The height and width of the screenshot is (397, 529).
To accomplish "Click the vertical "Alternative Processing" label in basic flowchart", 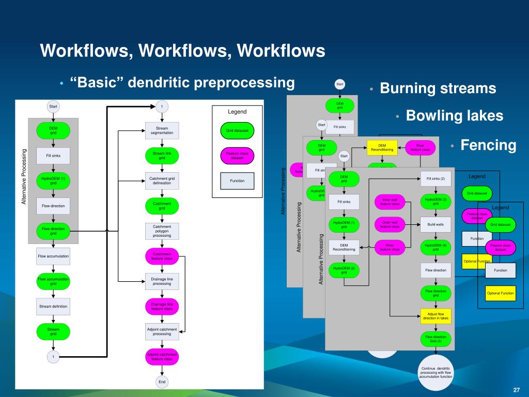I will coord(24,177).
